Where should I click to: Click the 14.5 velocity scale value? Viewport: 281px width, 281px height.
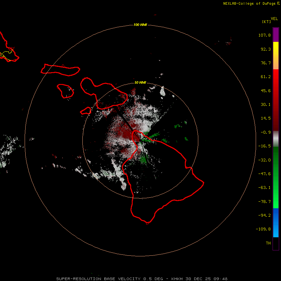pos(266,118)
